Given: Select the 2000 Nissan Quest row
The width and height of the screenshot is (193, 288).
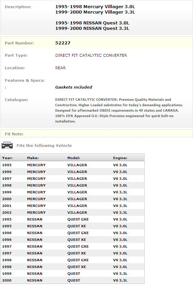Looking at the screenshot, I should [x=72, y=281].
